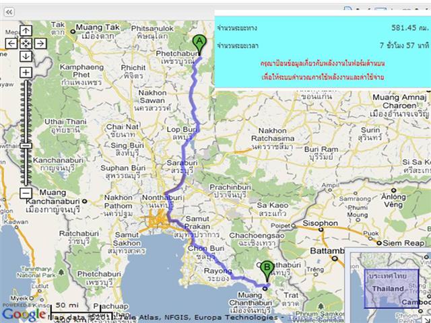Pan the map down with the arrow

tap(25, 57)
